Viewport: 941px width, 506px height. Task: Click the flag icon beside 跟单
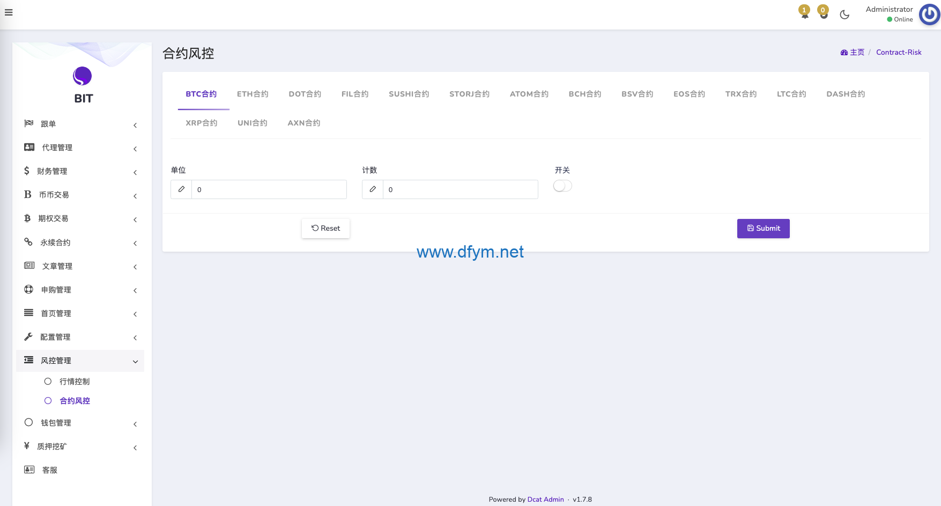coord(29,123)
